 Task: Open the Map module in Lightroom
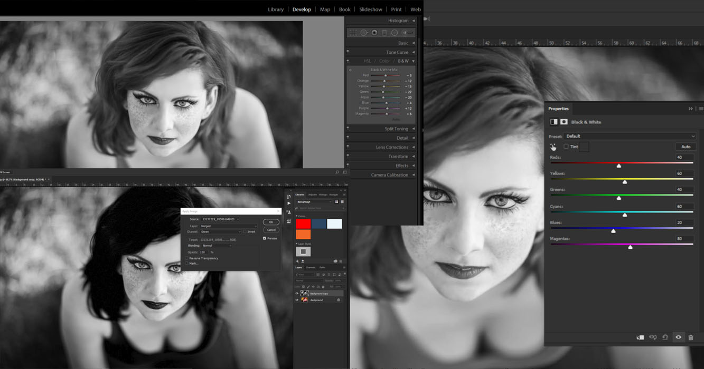[x=325, y=9]
